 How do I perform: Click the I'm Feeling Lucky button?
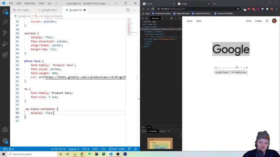239,72
